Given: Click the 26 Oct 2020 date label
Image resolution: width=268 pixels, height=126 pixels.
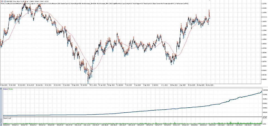Looking at the screenshot, I should [21, 85].
